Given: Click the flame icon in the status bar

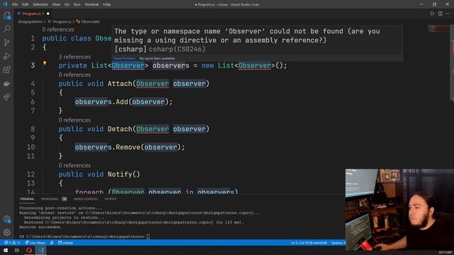Looking at the screenshot, I should (x=52, y=242).
